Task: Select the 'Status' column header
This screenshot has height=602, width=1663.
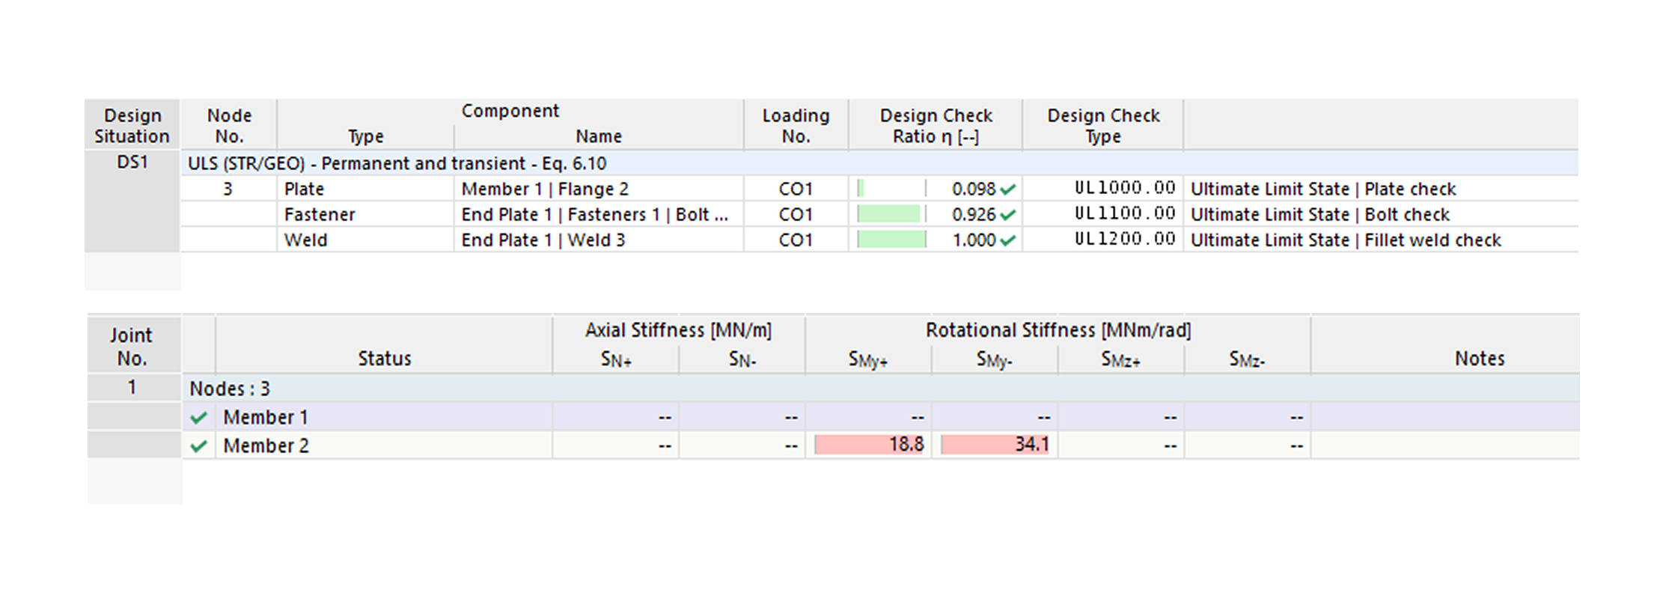Action: pos(385,359)
